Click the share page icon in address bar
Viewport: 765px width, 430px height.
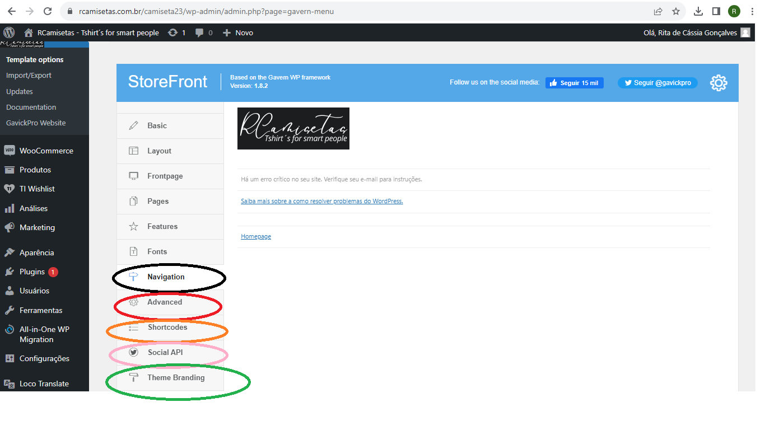[x=658, y=11]
